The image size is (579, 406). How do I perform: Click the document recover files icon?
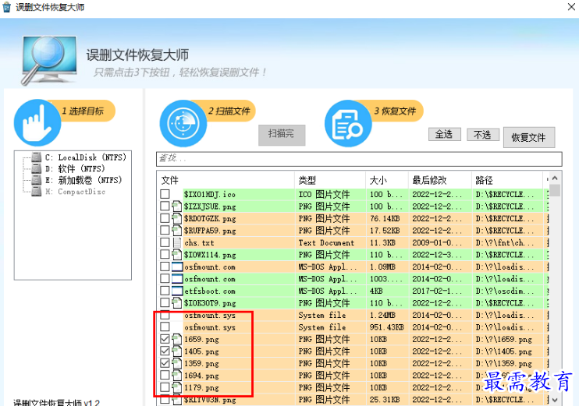(x=348, y=123)
